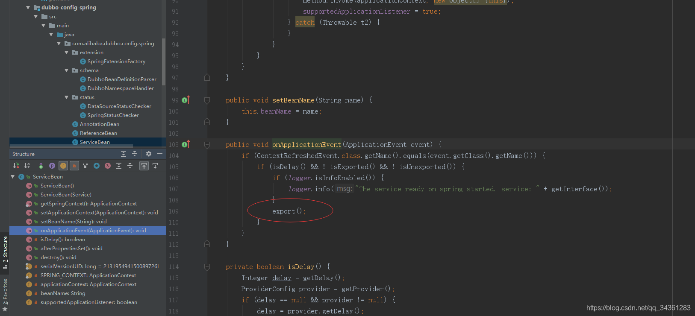
Task: Select ServiceBean() constructor in Structure
Action: (x=57, y=186)
